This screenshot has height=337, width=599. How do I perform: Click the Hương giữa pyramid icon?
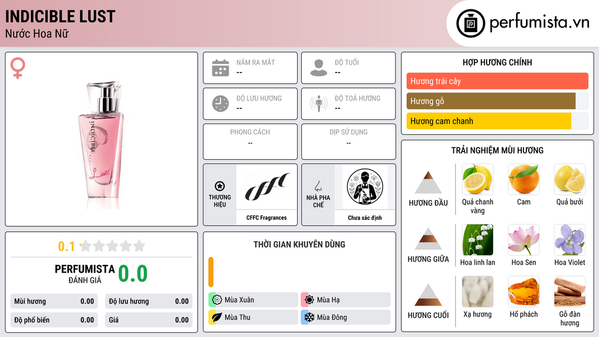click(x=428, y=239)
